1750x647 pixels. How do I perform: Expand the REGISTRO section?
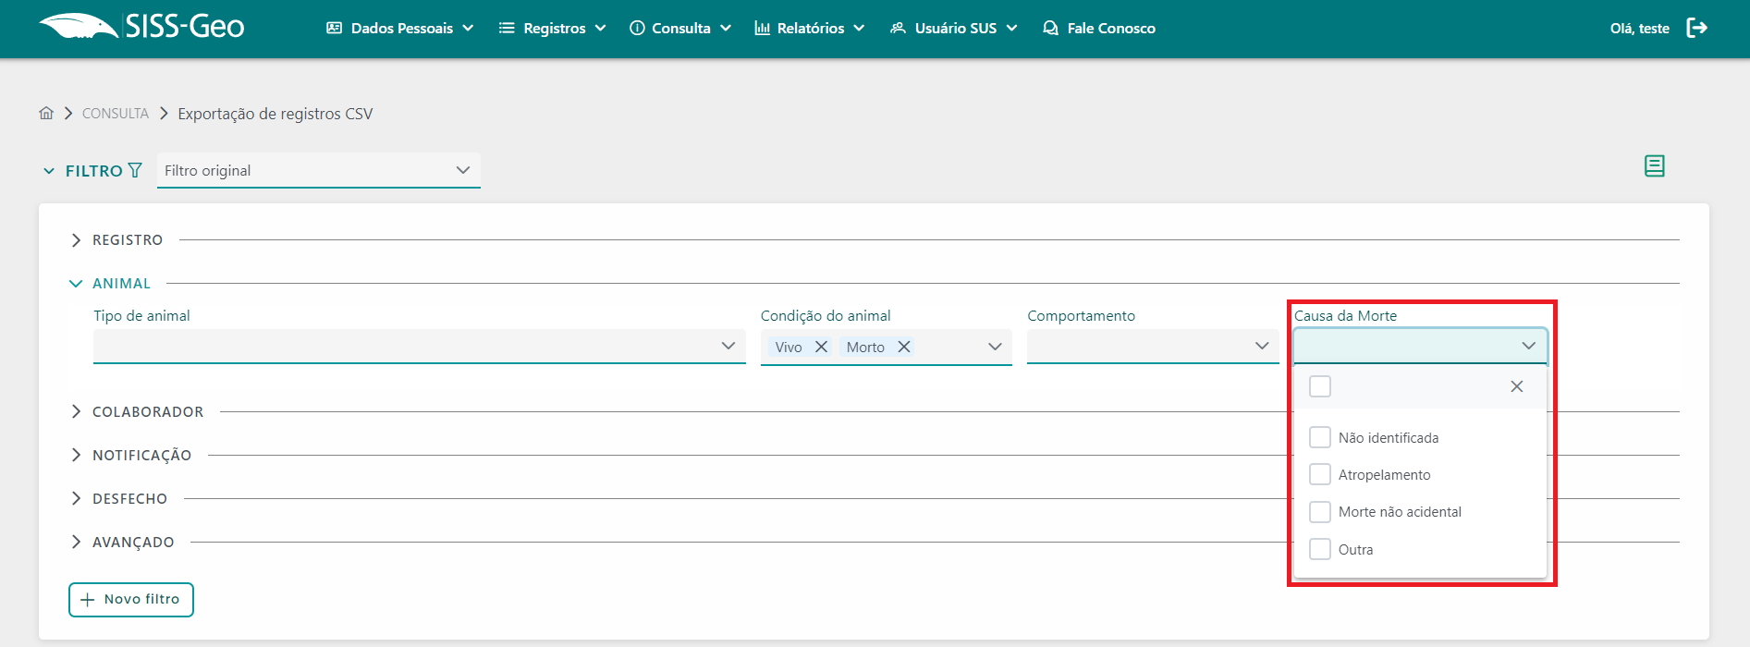click(x=127, y=239)
